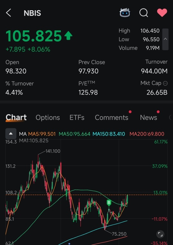
Task: Tap the MA200:69.800 indicator label
Action: (x=147, y=134)
